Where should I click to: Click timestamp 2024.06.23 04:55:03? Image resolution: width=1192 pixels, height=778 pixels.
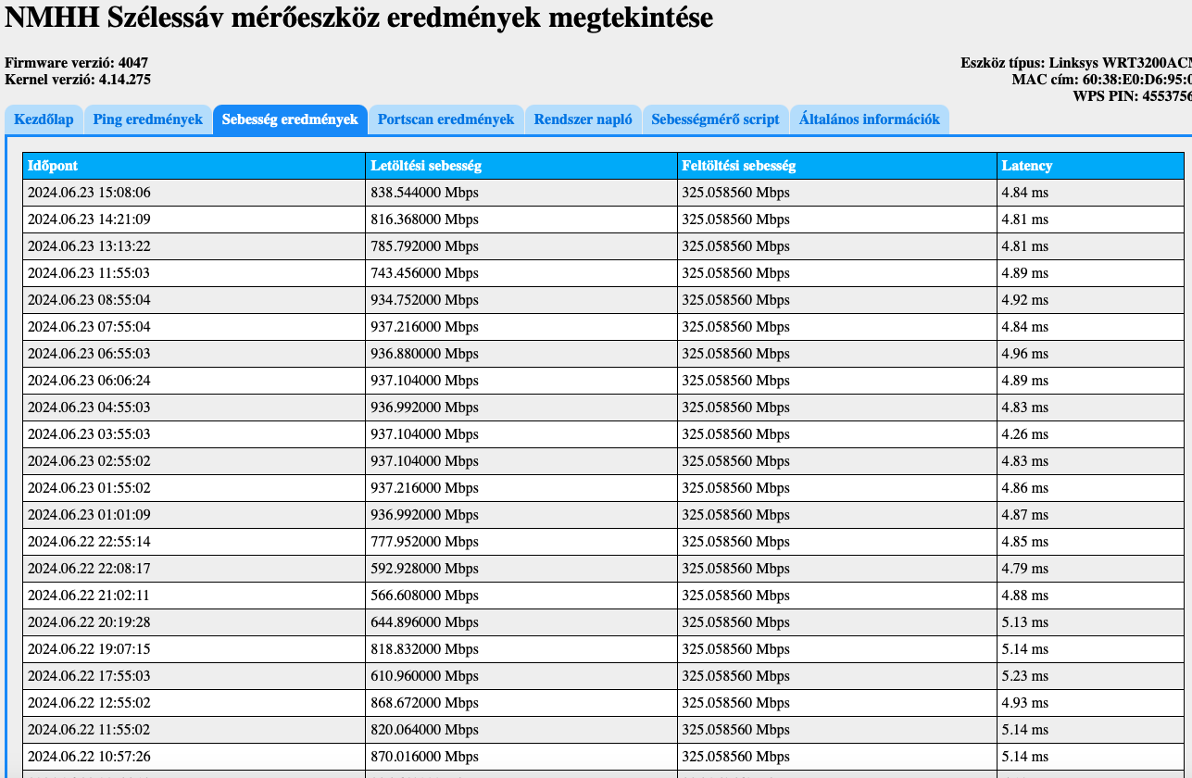89,408
